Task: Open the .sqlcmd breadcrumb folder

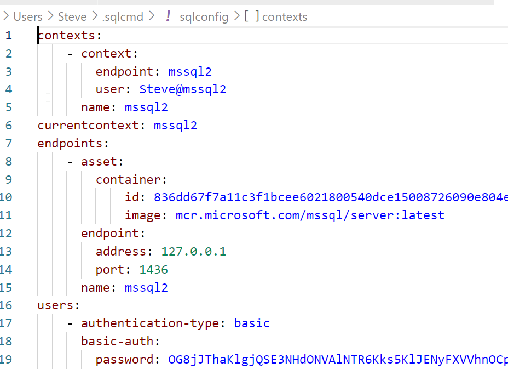Action: [123, 16]
